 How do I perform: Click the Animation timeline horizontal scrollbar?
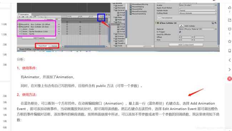pos(85,46)
